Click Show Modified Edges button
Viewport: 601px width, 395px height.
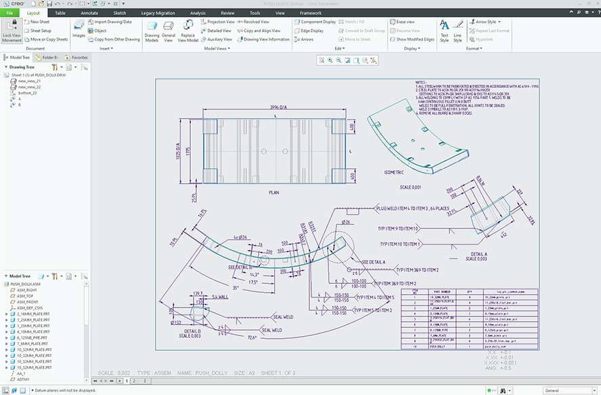415,39
